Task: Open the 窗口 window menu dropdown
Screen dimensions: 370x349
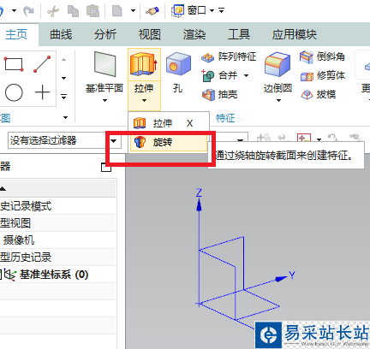Action: click(x=212, y=11)
